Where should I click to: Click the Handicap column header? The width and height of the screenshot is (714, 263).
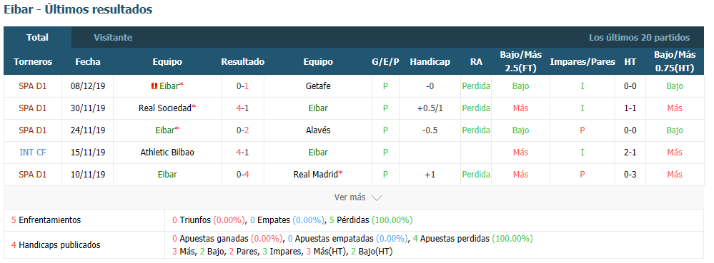coord(430,62)
